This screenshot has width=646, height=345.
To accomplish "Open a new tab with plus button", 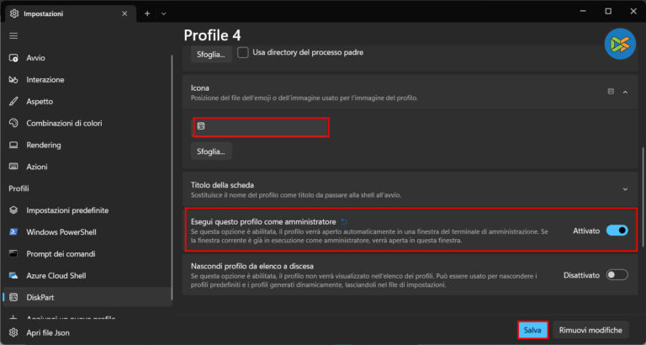I will click(147, 13).
